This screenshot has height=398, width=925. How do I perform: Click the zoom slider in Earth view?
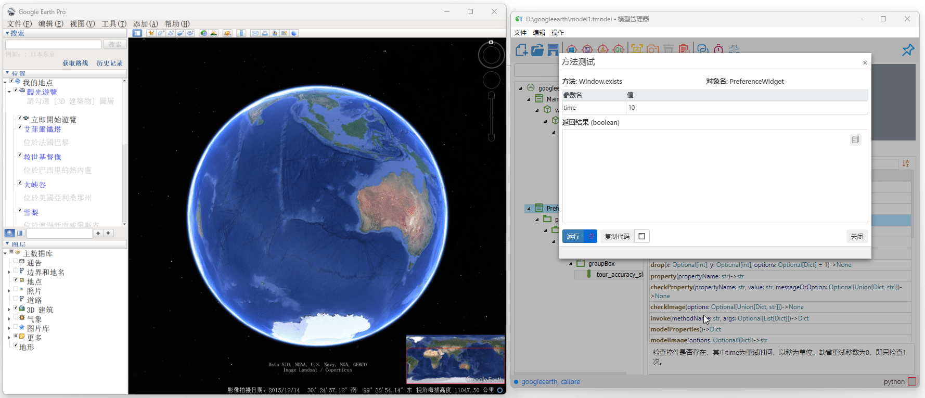tap(491, 116)
